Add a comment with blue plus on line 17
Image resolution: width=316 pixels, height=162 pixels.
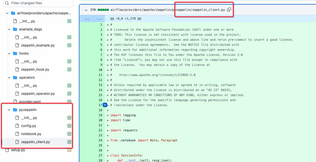[105, 105]
